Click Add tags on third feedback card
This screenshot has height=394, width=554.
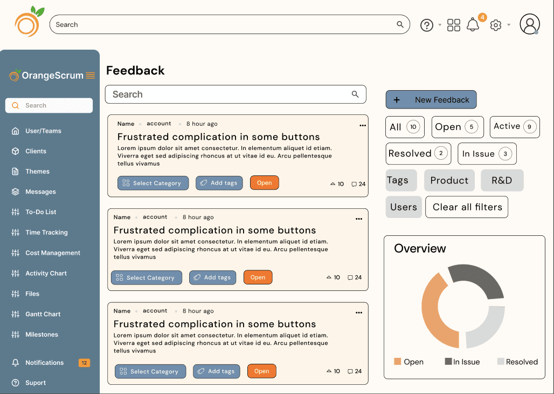click(216, 371)
